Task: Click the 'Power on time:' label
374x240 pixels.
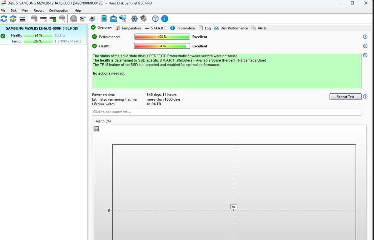Action: coord(104,95)
